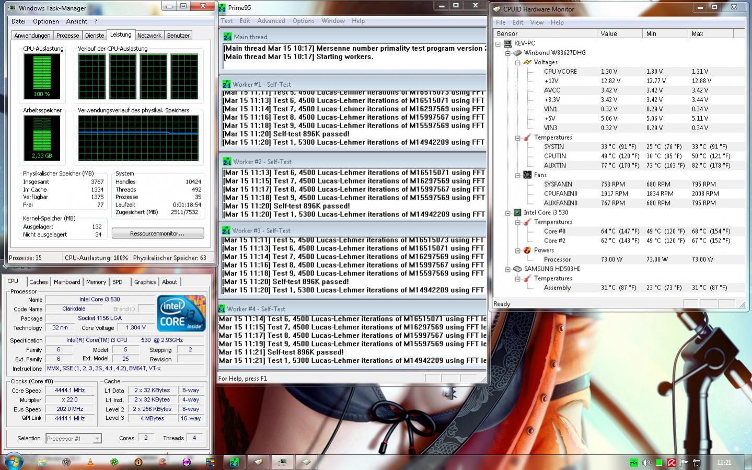The height and width of the screenshot is (470, 752).
Task: Collapse the Winbond W83627DHG node
Action: pyautogui.click(x=507, y=53)
